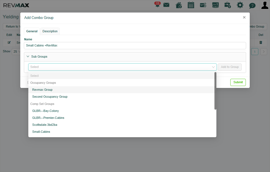Select Revmax Group option
270x172 pixels.
click(x=121, y=90)
